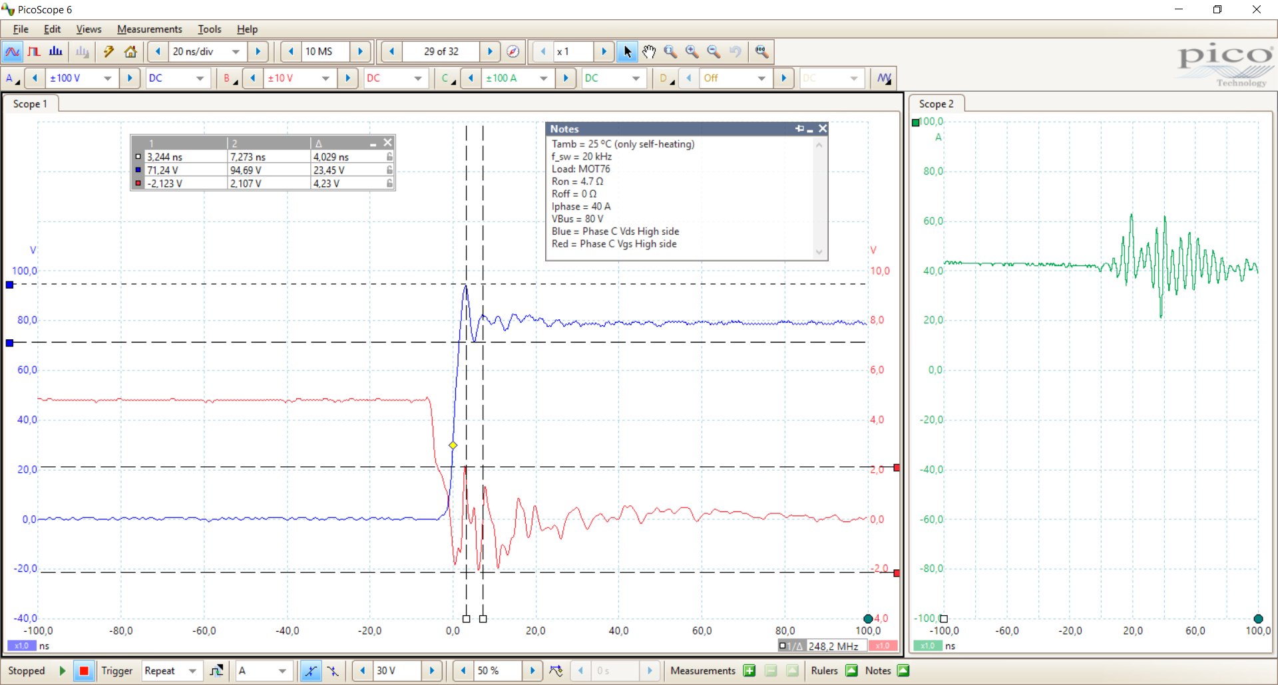Decrease the timebase with left arrow
The width and height of the screenshot is (1278, 685).
(158, 52)
